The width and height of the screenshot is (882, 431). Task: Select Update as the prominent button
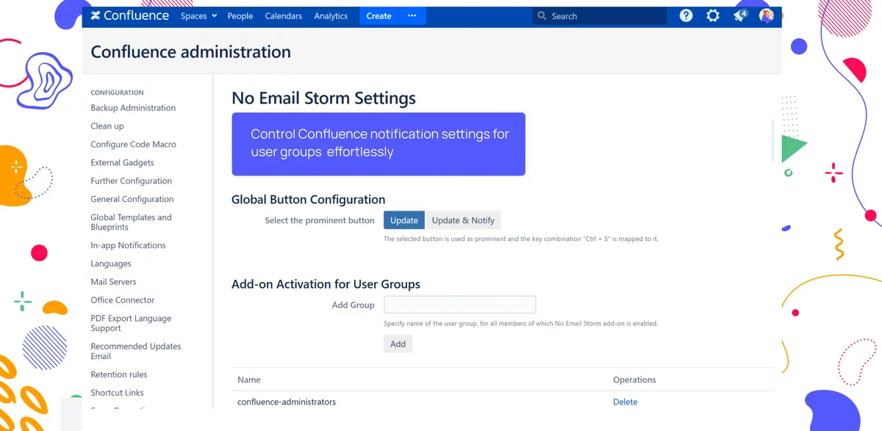tap(404, 220)
